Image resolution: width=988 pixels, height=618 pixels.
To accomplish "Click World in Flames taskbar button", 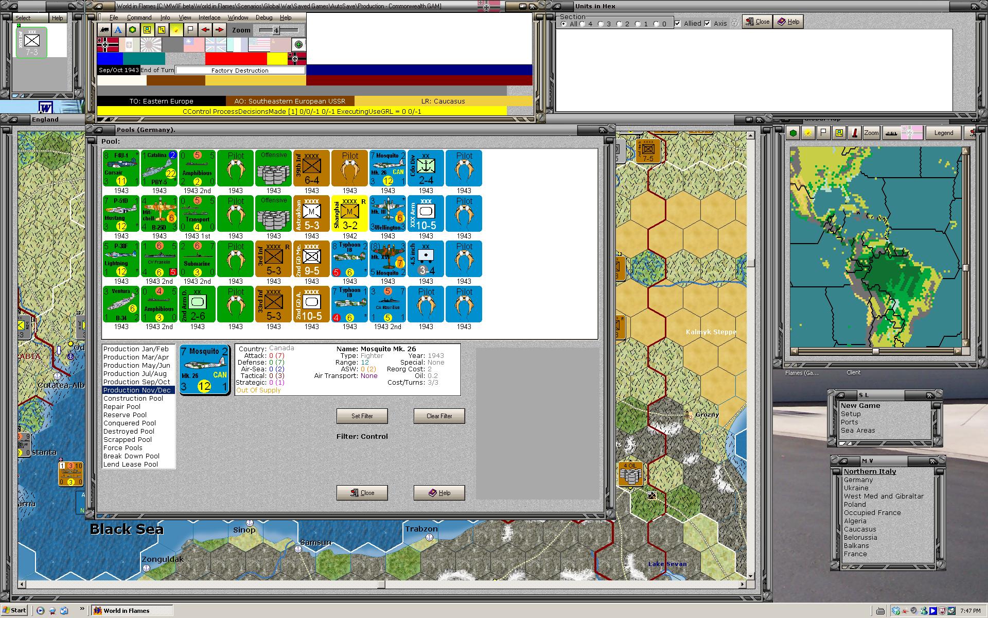I will click(x=132, y=611).
